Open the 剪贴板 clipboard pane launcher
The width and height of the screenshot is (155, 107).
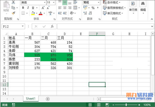[x=18, y=19]
